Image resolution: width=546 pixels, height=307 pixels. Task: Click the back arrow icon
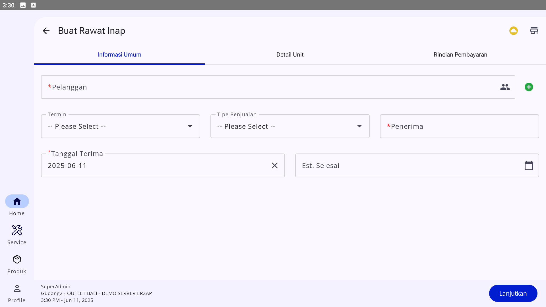click(x=46, y=31)
